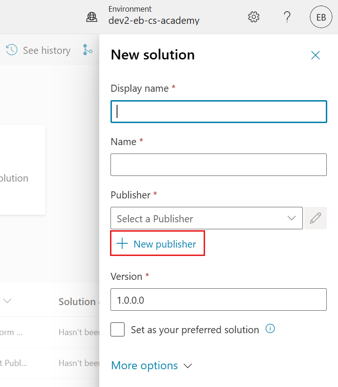Image resolution: width=338 pixels, height=387 pixels.
Task: Click the branch icon beside See history
Action: [88, 50]
